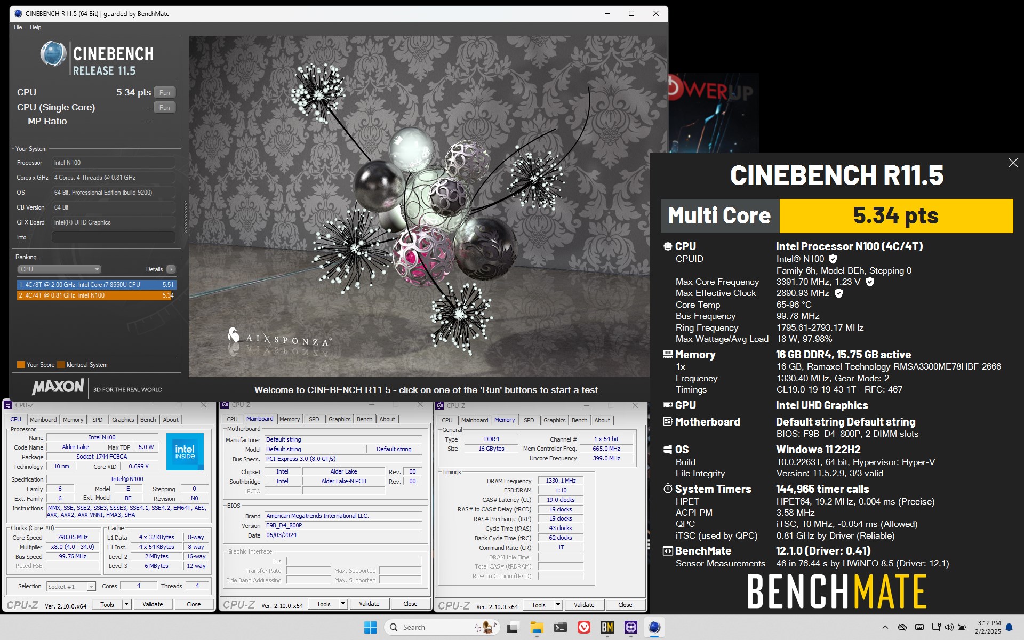Expand the ranking Details arrow
This screenshot has width=1024, height=640.
coord(171,269)
